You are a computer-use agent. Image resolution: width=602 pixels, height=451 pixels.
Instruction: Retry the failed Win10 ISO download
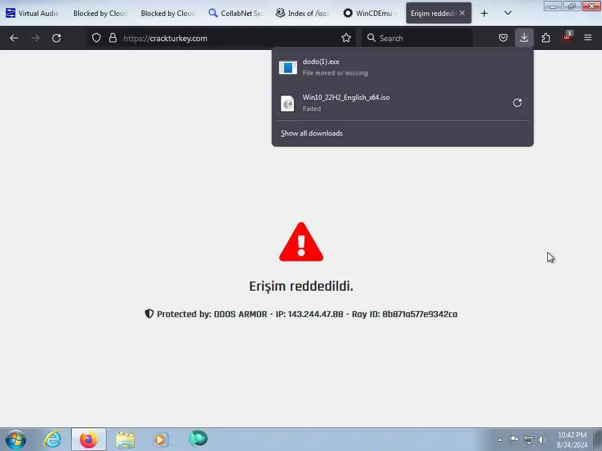517,103
